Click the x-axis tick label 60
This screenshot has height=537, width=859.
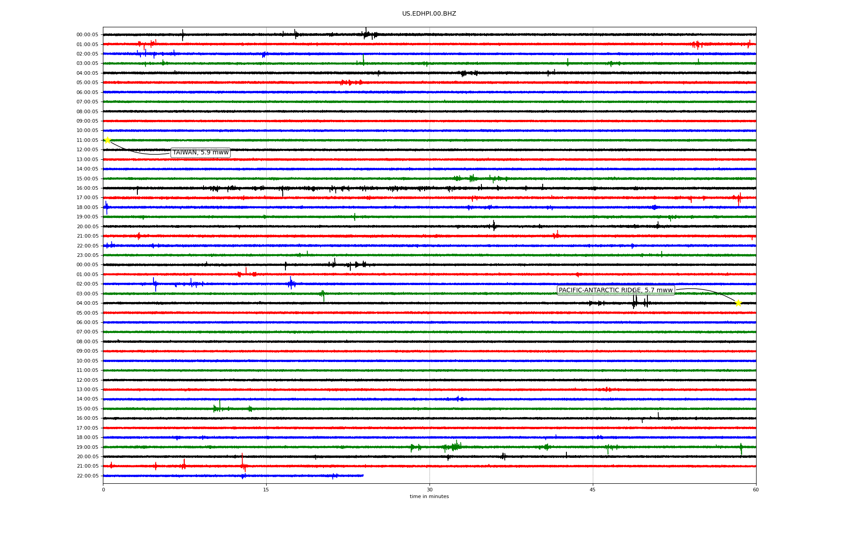coord(756,490)
